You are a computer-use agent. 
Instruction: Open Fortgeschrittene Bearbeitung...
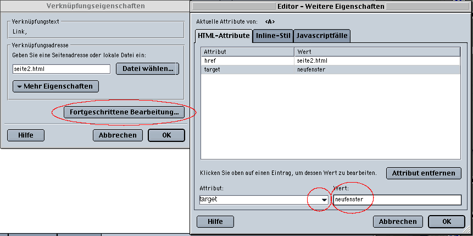point(124,112)
